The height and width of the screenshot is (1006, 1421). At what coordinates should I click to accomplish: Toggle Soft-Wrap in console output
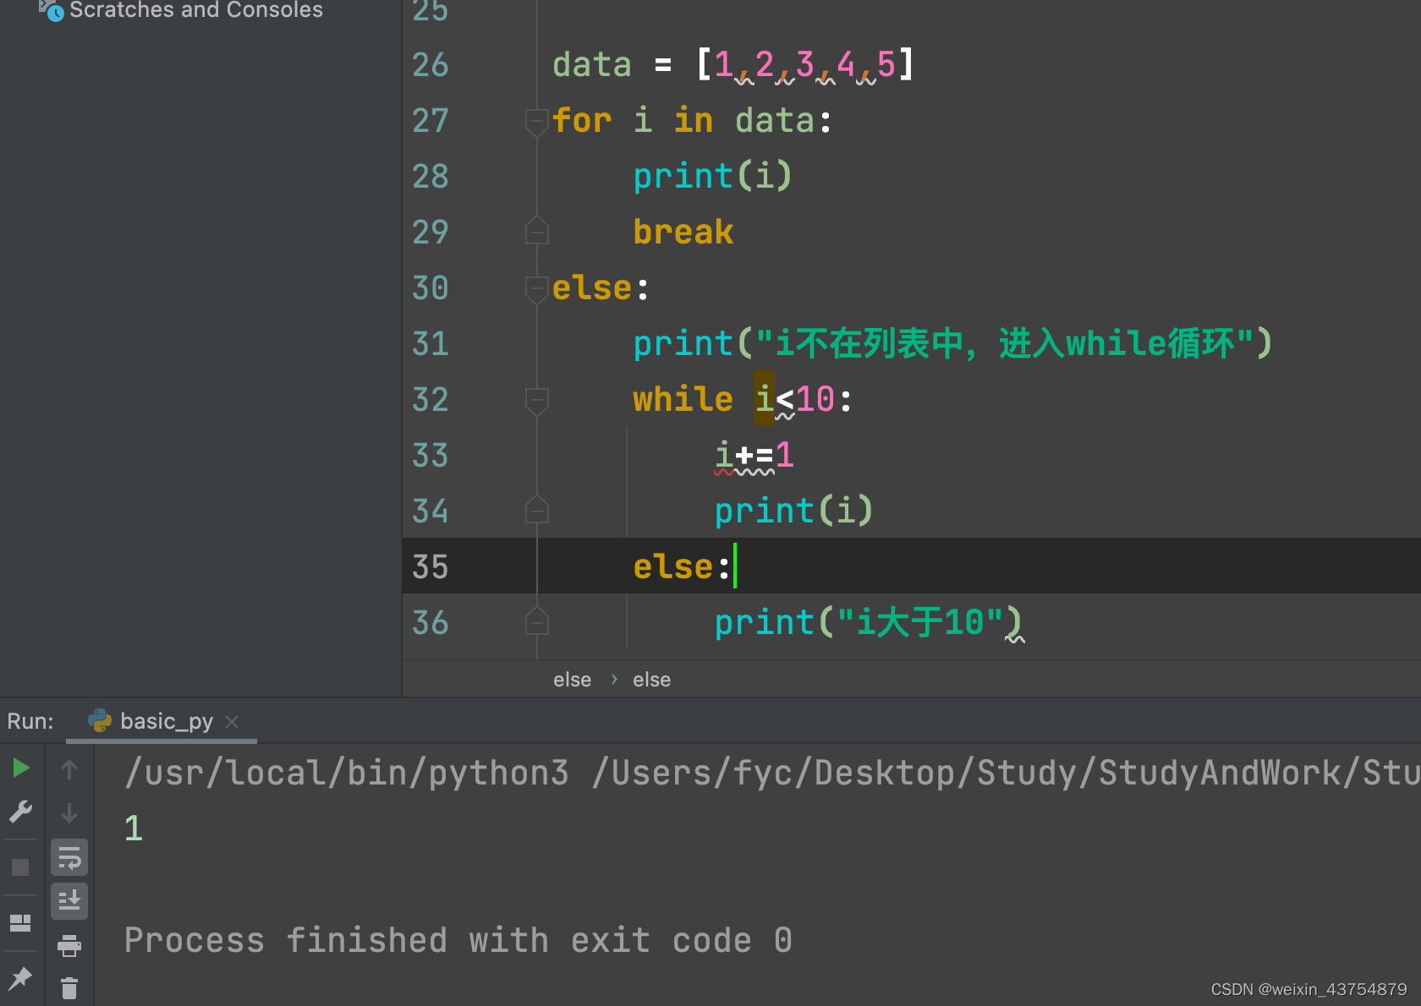[x=69, y=858]
